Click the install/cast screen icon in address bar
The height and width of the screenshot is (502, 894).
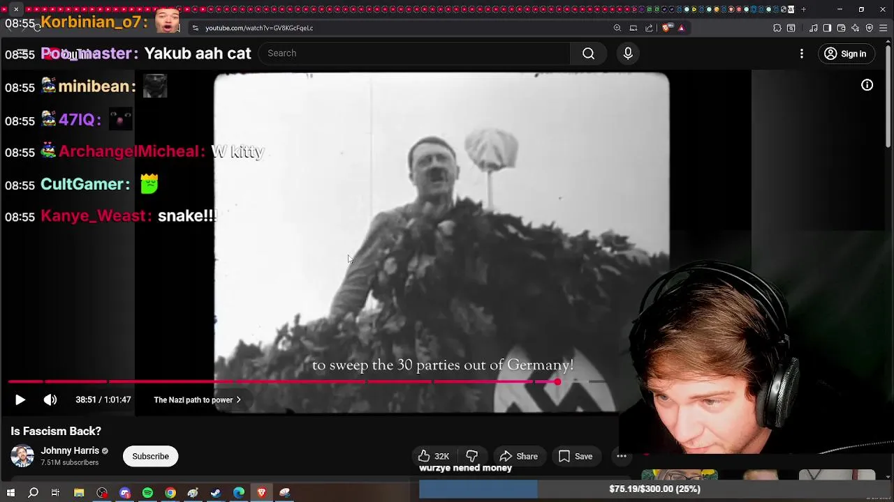(x=633, y=28)
